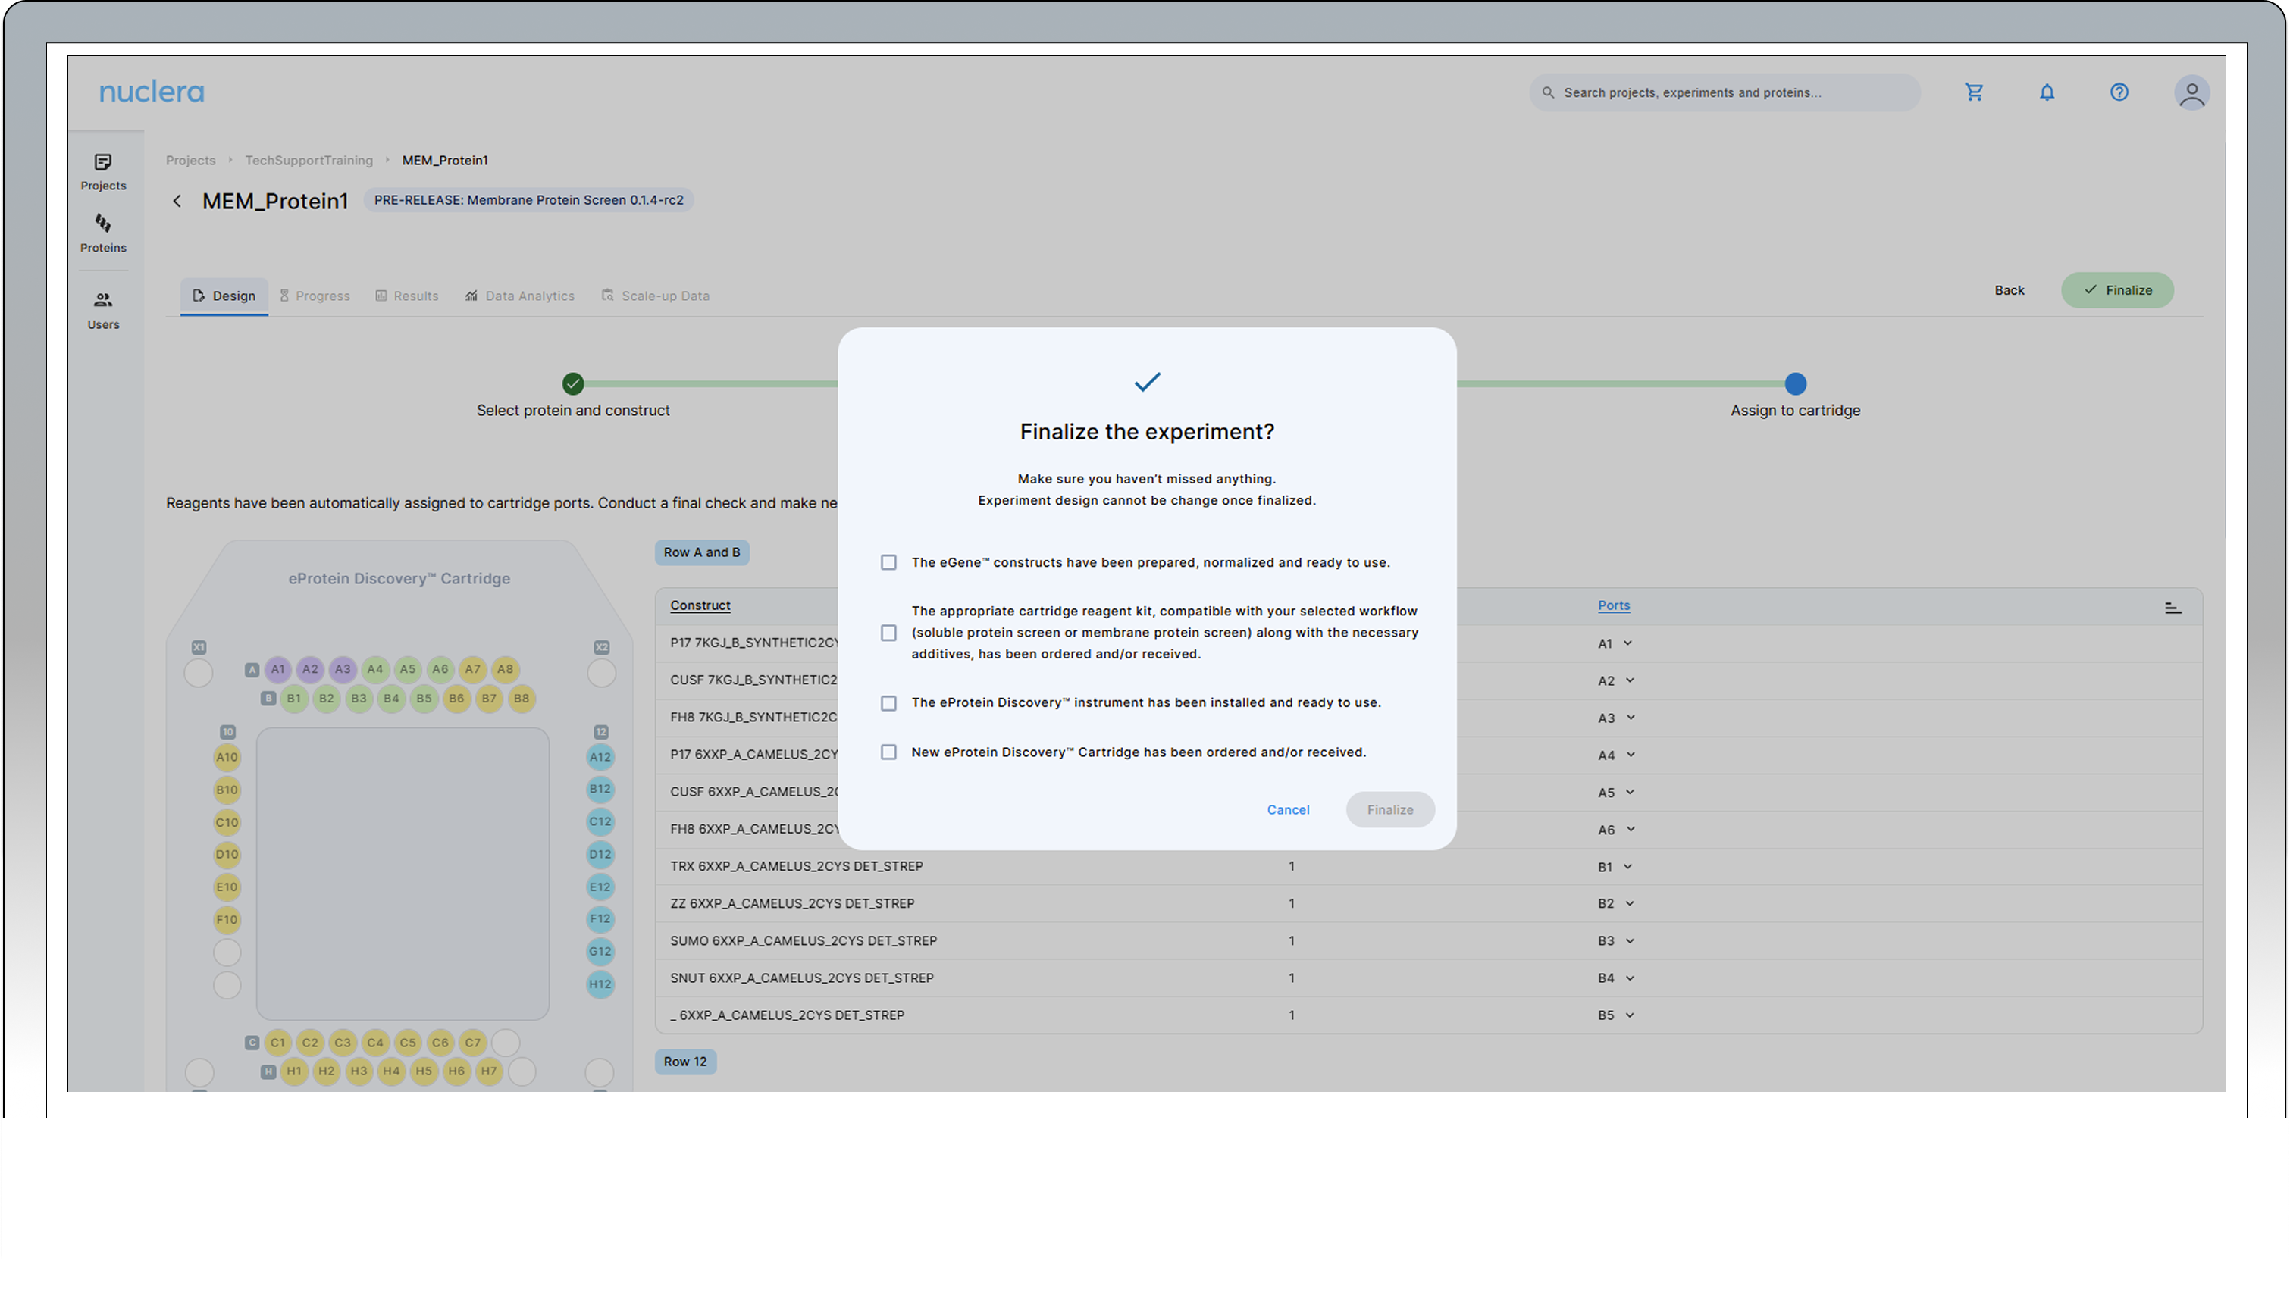The image size is (2290, 1295).
Task: Open the shopping cart icon
Action: pos(1973,92)
